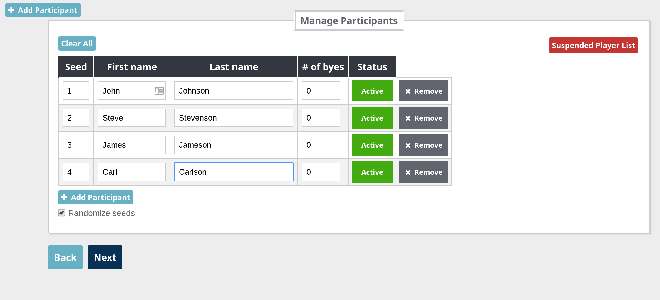Remove Carl Carlson from participants
Viewport: 660px width, 300px height.
(x=423, y=172)
